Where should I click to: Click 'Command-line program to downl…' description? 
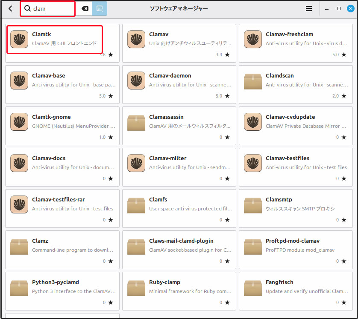point(72,250)
